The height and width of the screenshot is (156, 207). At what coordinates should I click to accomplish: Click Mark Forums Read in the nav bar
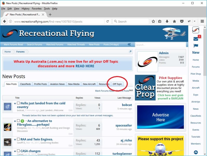pyautogui.click(x=13, y=44)
